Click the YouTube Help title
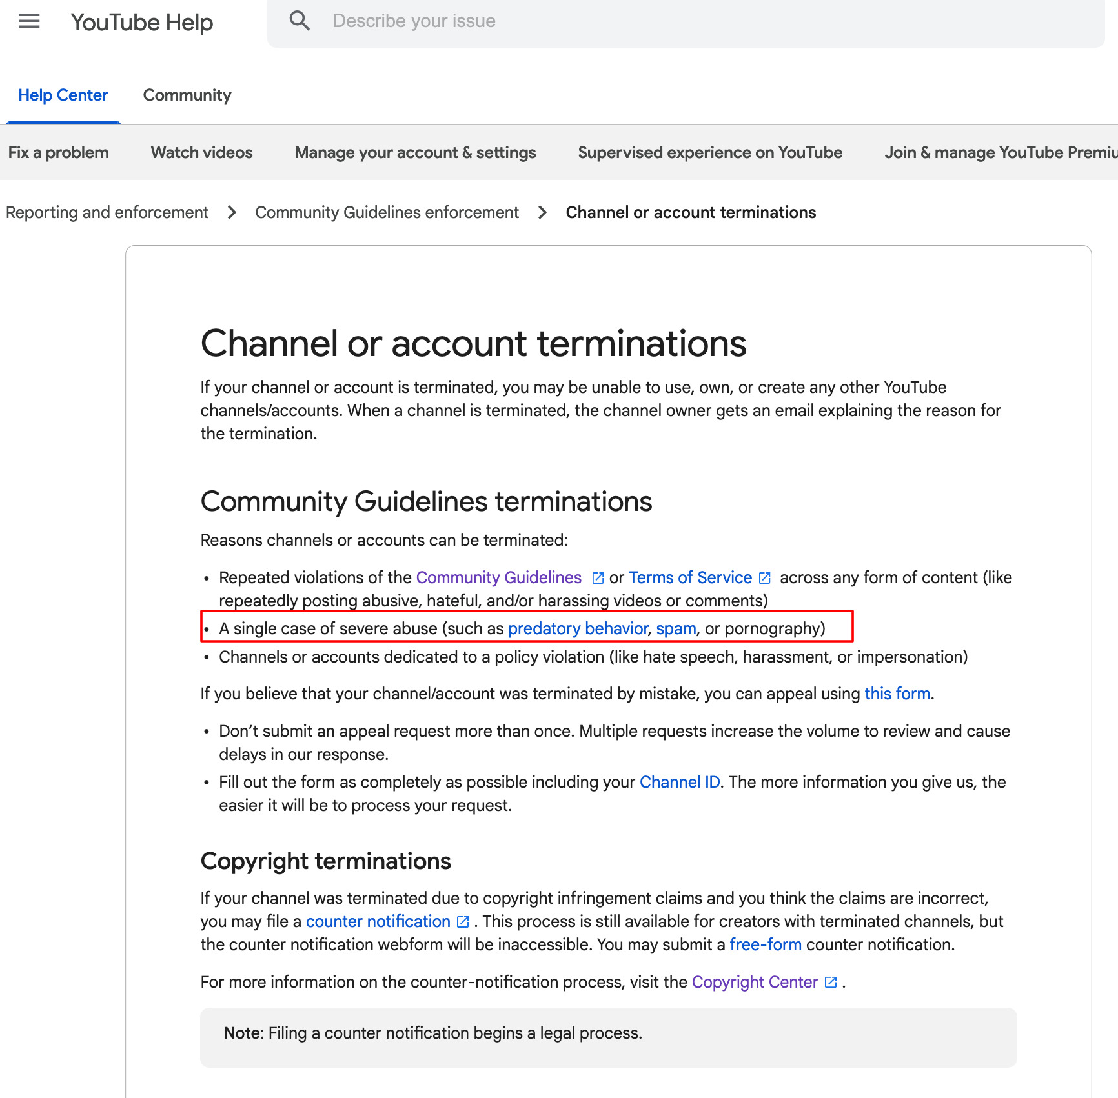This screenshot has height=1098, width=1118. click(x=142, y=22)
